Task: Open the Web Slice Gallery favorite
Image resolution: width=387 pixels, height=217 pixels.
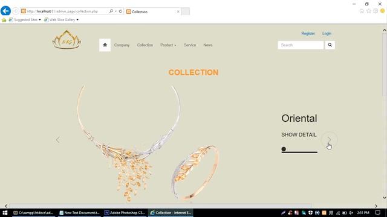Action: pos(60,20)
